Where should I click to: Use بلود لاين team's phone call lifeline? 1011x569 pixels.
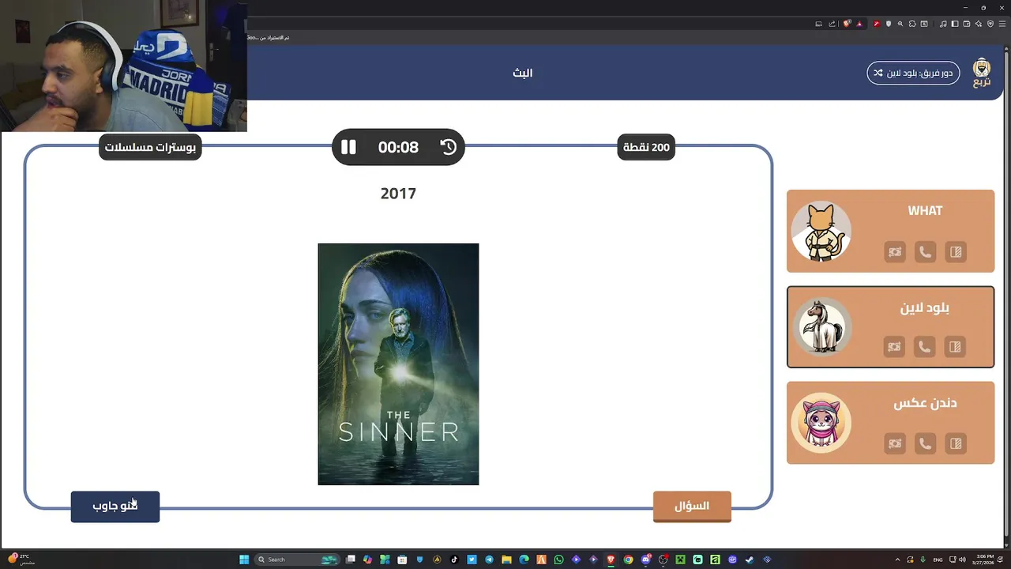click(x=924, y=347)
